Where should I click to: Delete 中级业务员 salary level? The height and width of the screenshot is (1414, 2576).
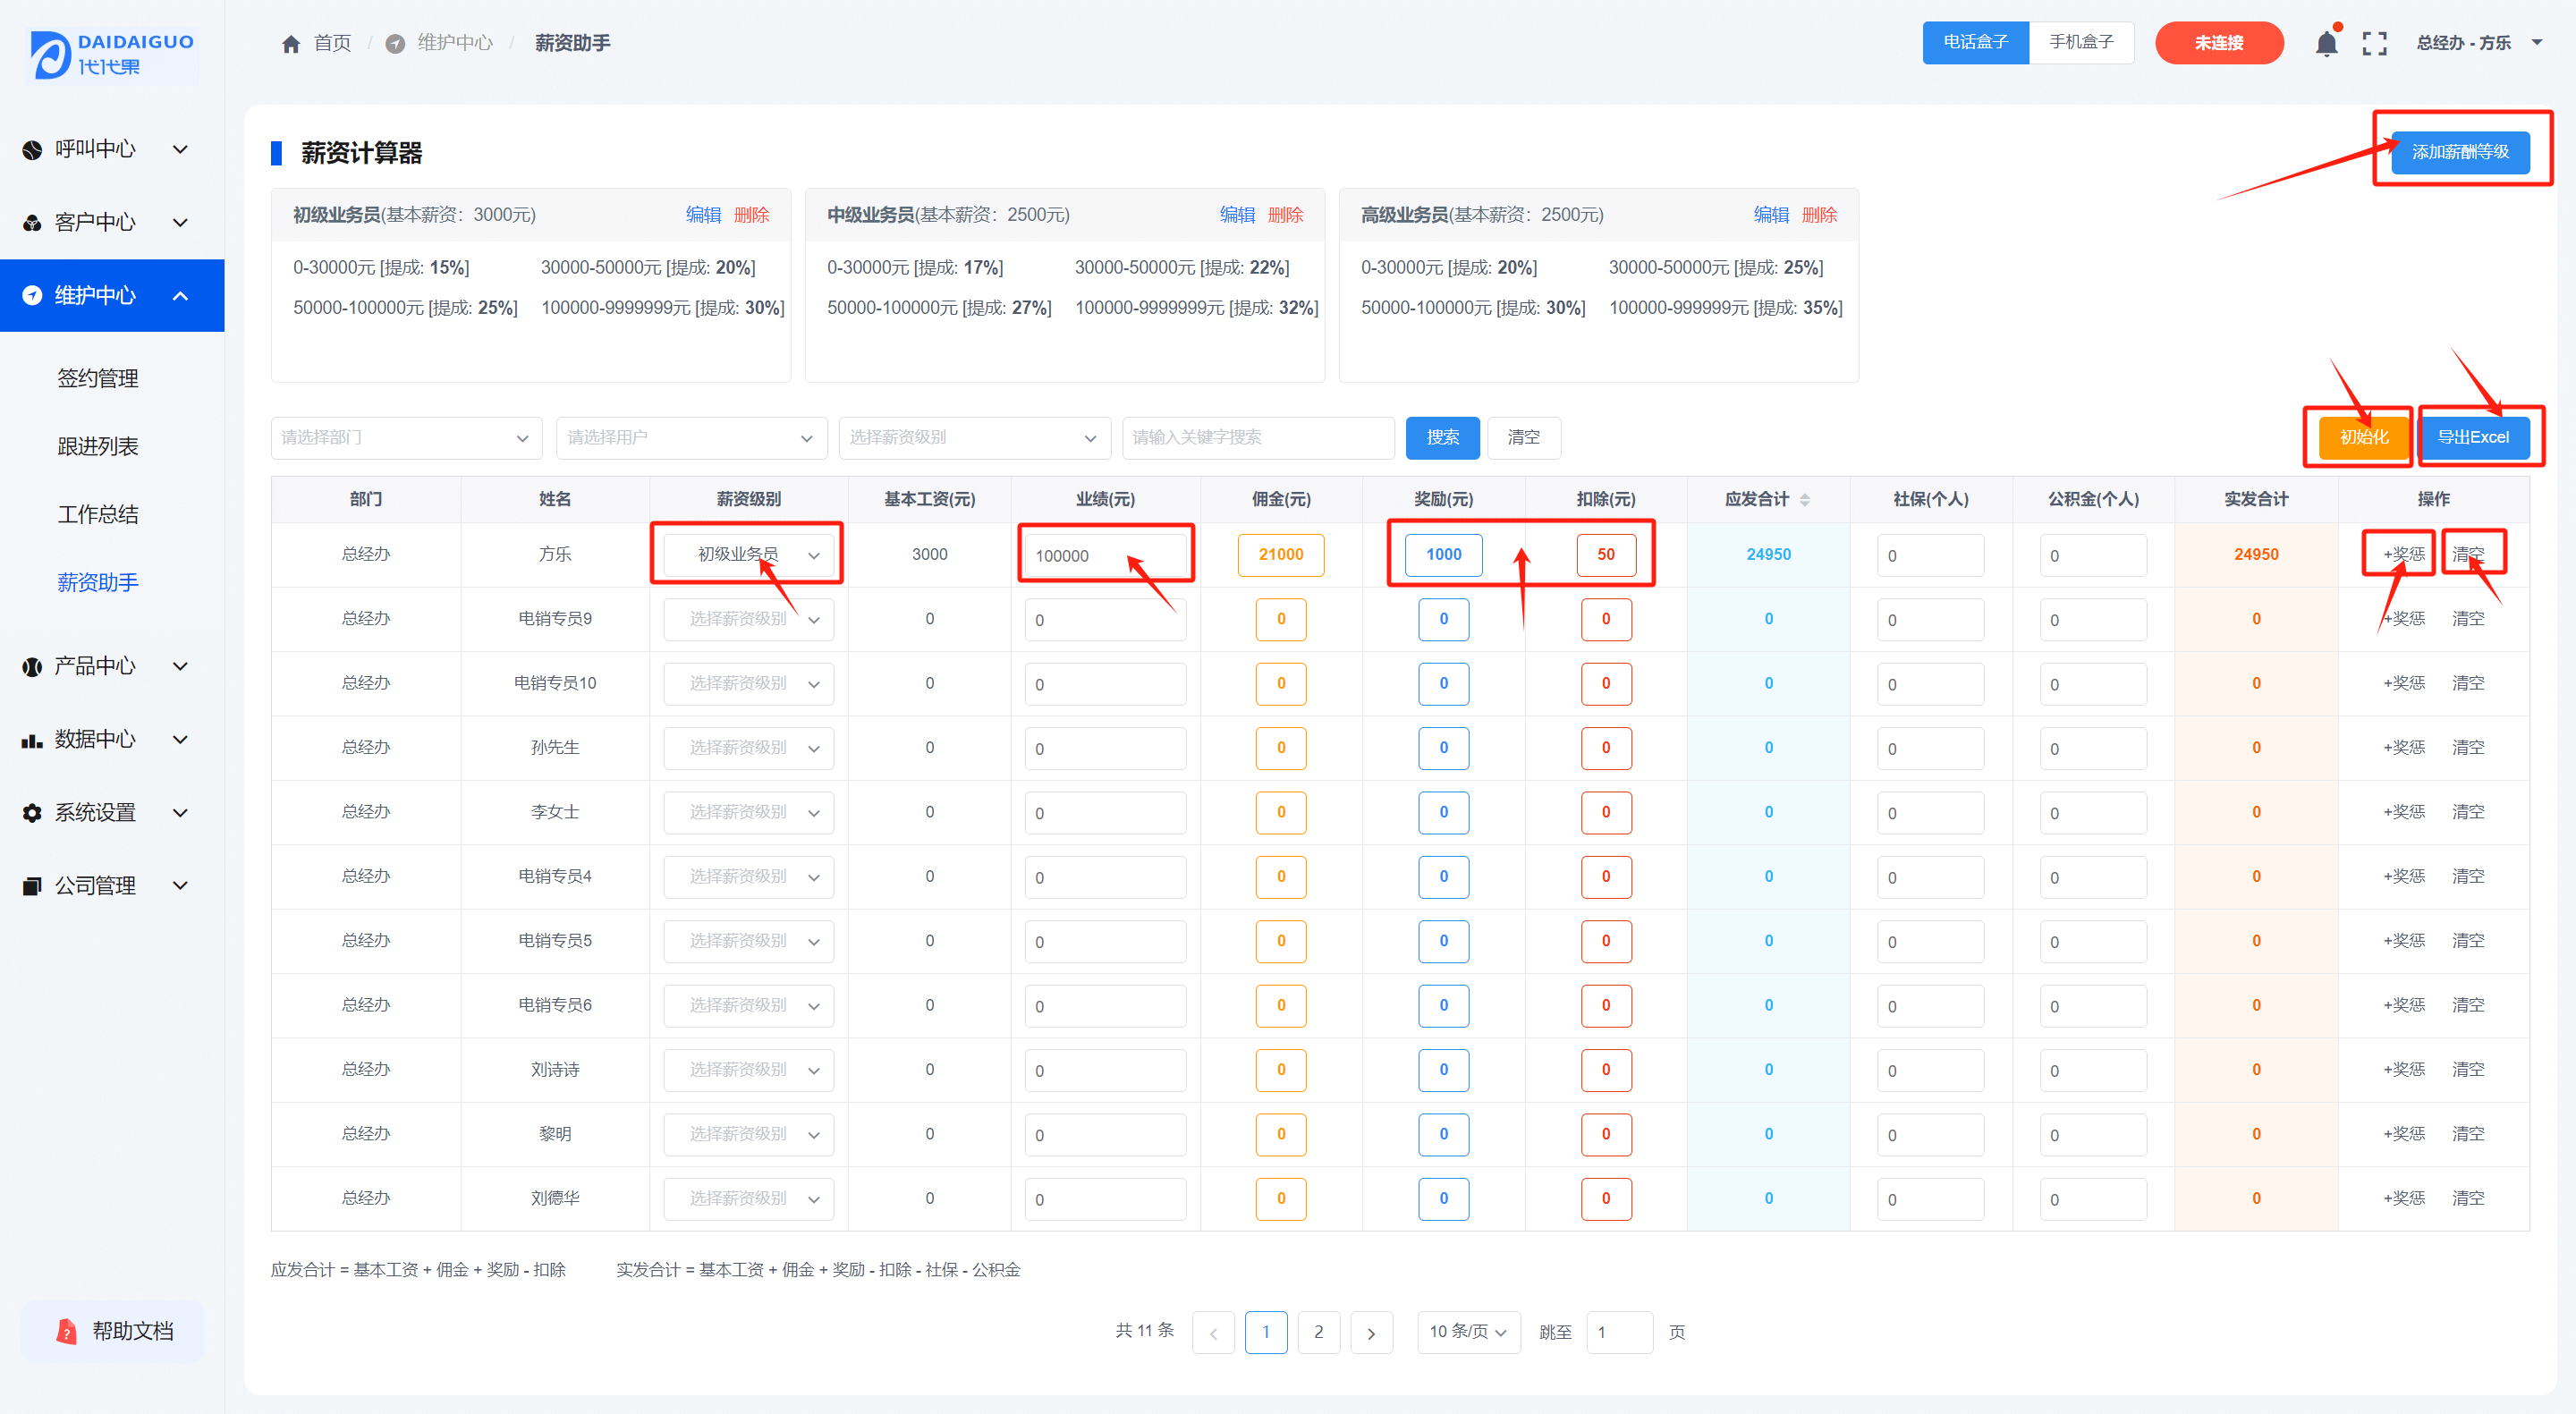tap(1285, 215)
